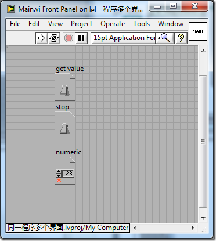The height and width of the screenshot is (241, 216).
Task: Open the Edit menu
Action: pos(34,24)
